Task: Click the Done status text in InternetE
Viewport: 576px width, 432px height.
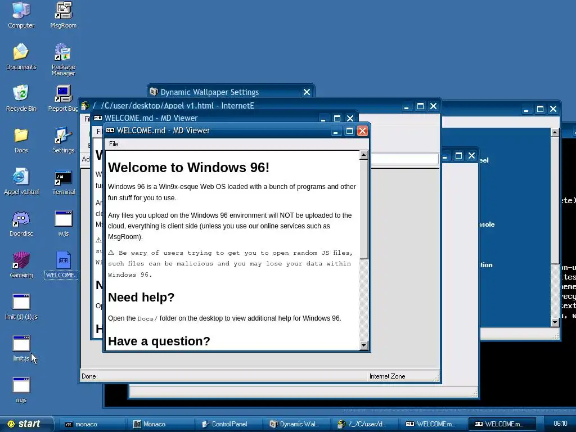Action: pos(88,376)
